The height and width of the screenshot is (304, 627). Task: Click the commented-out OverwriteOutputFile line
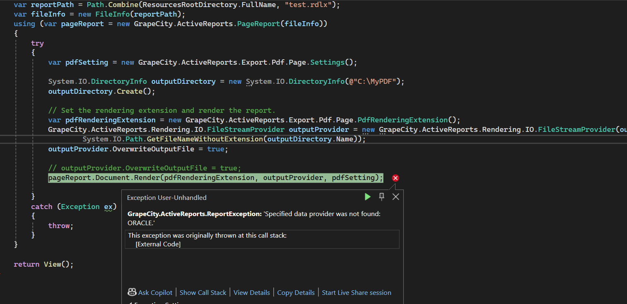pyautogui.click(x=145, y=168)
